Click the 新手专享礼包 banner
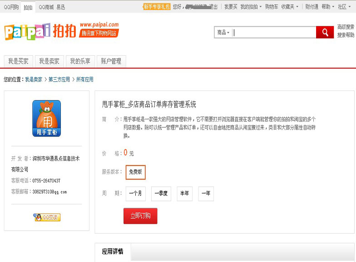Viewport: 356px width, 262px height. coord(157,7)
